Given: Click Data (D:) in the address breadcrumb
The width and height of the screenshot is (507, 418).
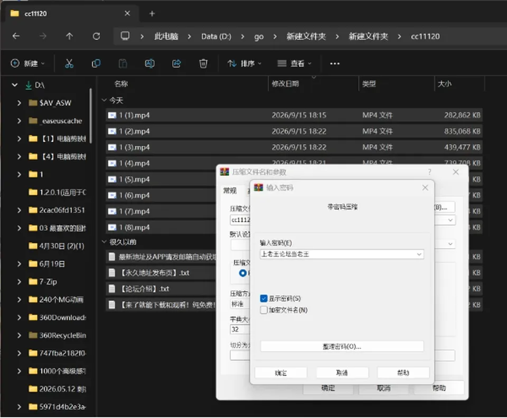Looking at the screenshot, I should click(216, 36).
